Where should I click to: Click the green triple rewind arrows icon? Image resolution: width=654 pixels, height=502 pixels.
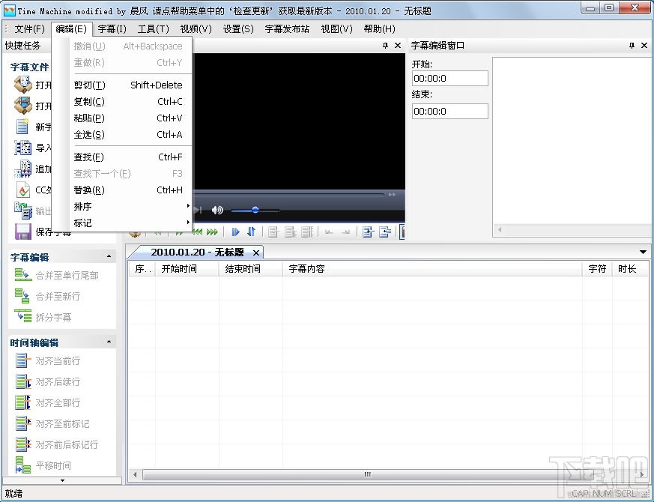(x=197, y=232)
